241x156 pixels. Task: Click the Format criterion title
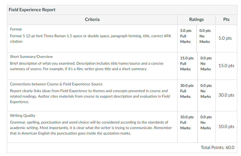(x=16, y=29)
